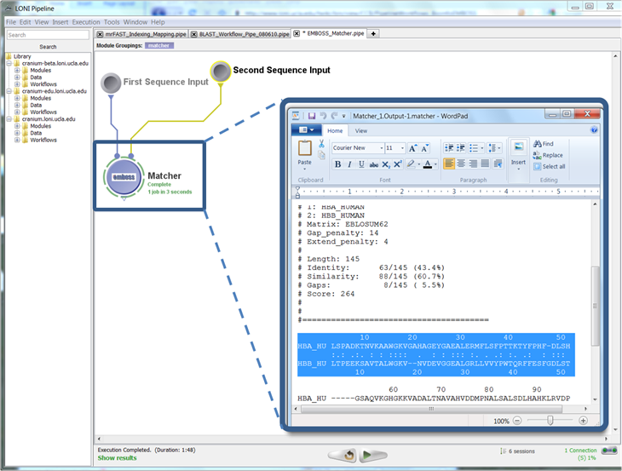Click the zoom out minus button in WordPad
The image size is (622, 471).
pos(517,421)
